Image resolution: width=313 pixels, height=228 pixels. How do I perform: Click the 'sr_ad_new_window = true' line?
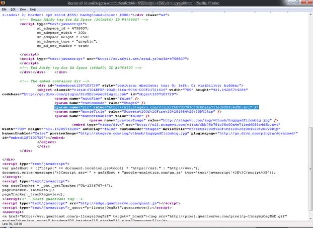pos(63,46)
